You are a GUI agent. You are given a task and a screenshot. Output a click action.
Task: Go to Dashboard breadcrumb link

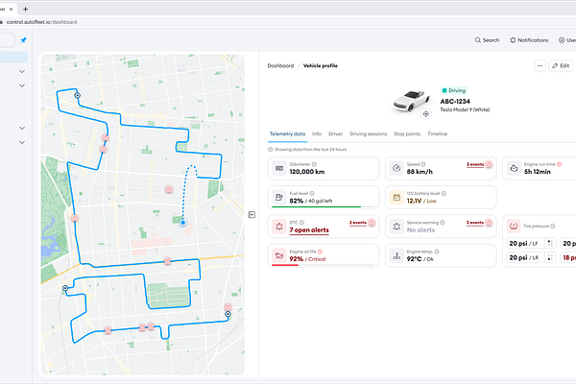280,66
